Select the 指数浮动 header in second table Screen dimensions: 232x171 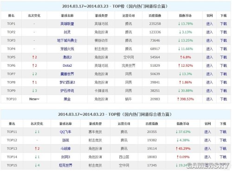[183, 124]
